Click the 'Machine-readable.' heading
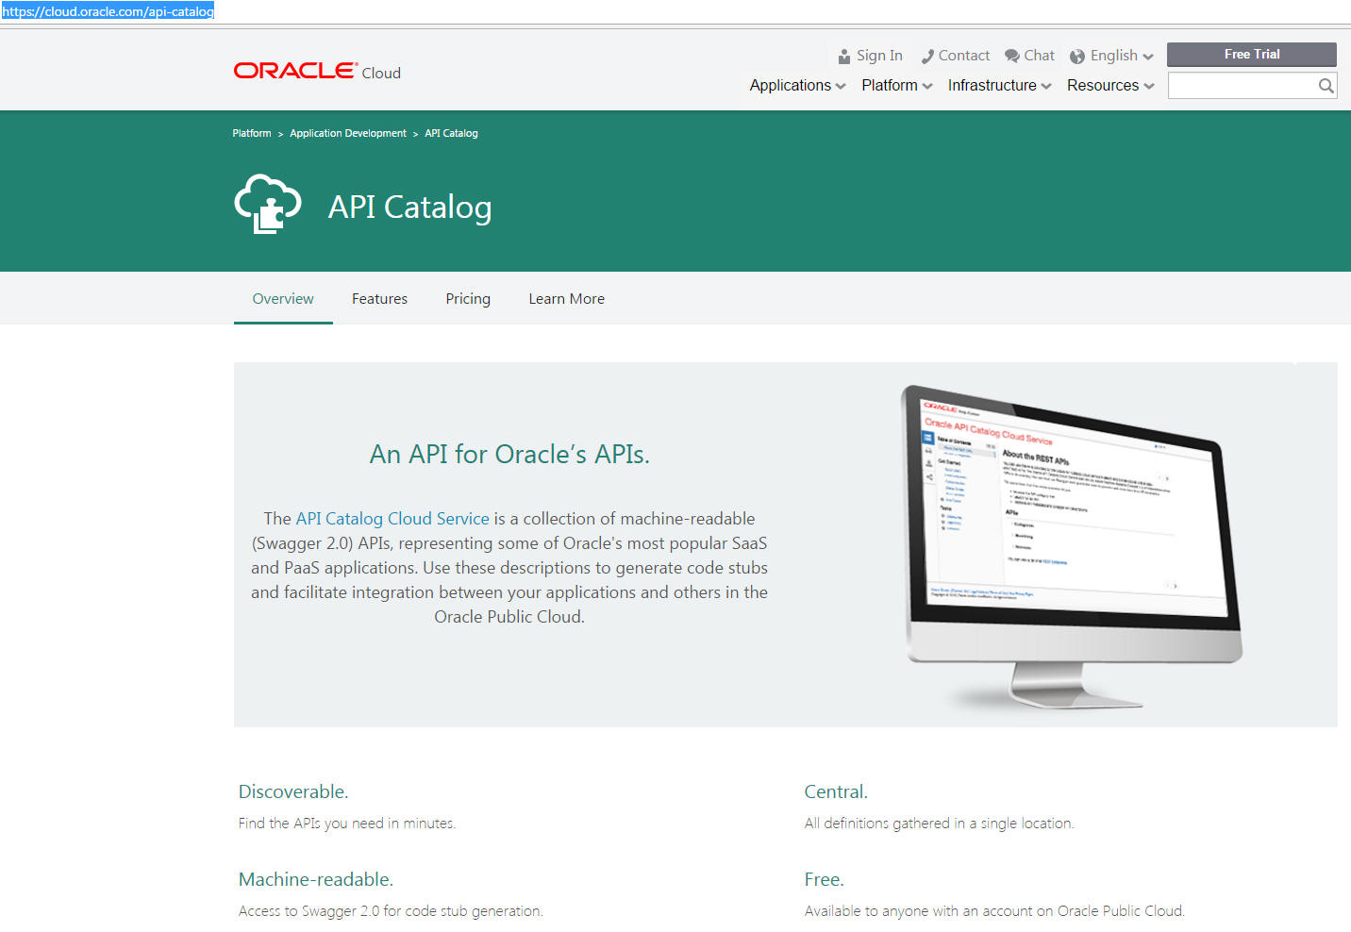Viewport: 1351px width, 932px height. (316, 879)
